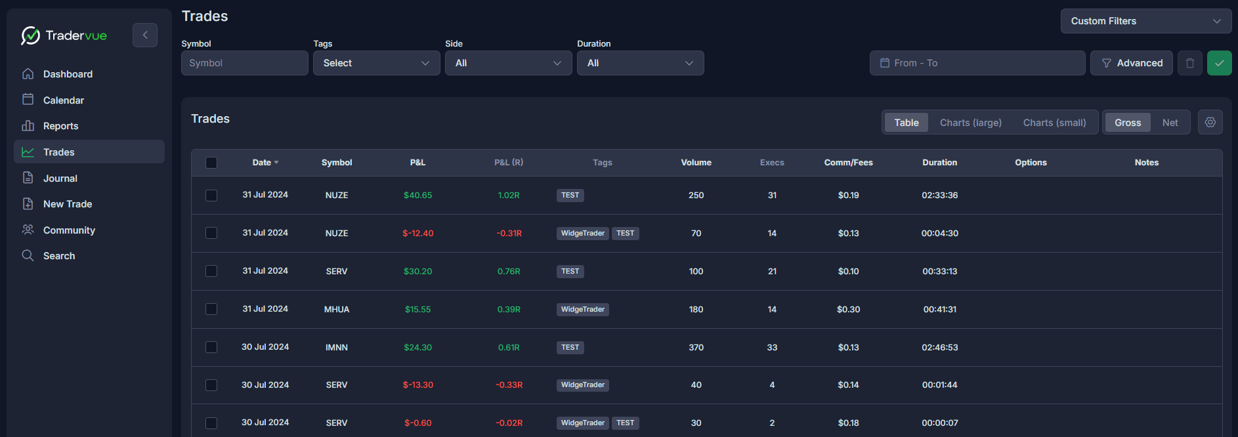Clear filters with the trash icon button

coord(1190,63)
